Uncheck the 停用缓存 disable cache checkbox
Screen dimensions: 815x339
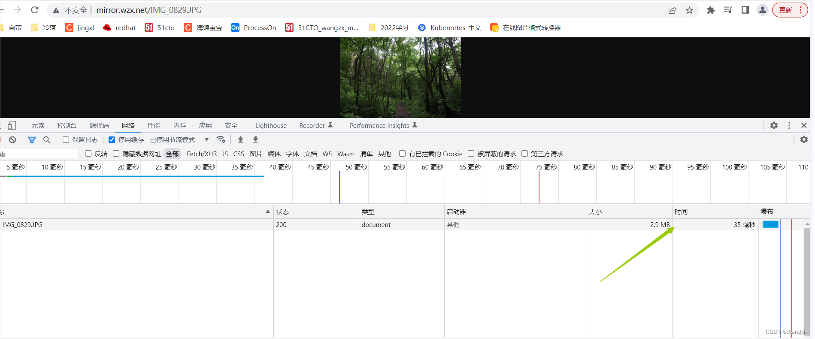click(112, 139)
